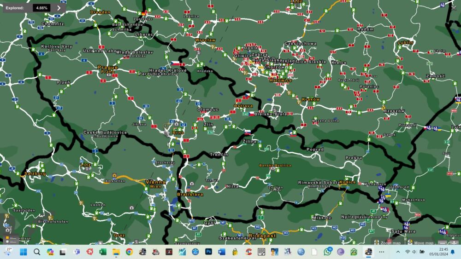Expand the Explored percentage panel arrow
Image resolution: width=461 pixels, height=259 pixels.
coord(59,8)
